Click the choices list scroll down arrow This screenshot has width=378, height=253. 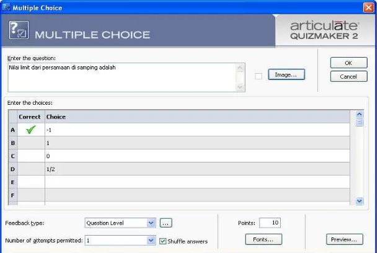[359, 201]
